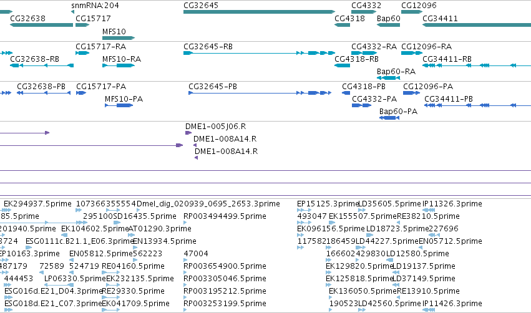Click the EP15125.3prime EST label

point(328,204)
